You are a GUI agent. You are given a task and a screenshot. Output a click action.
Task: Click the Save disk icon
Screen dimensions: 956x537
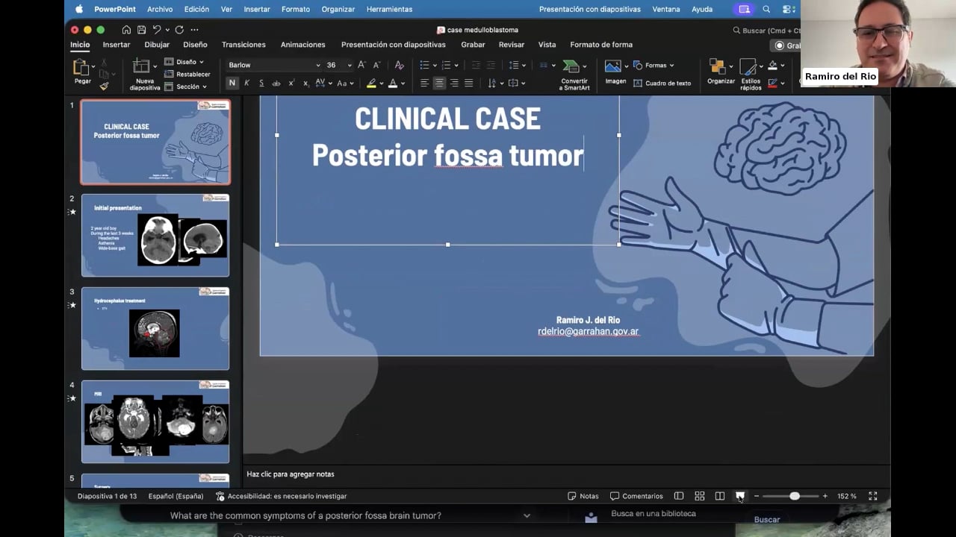141,30
